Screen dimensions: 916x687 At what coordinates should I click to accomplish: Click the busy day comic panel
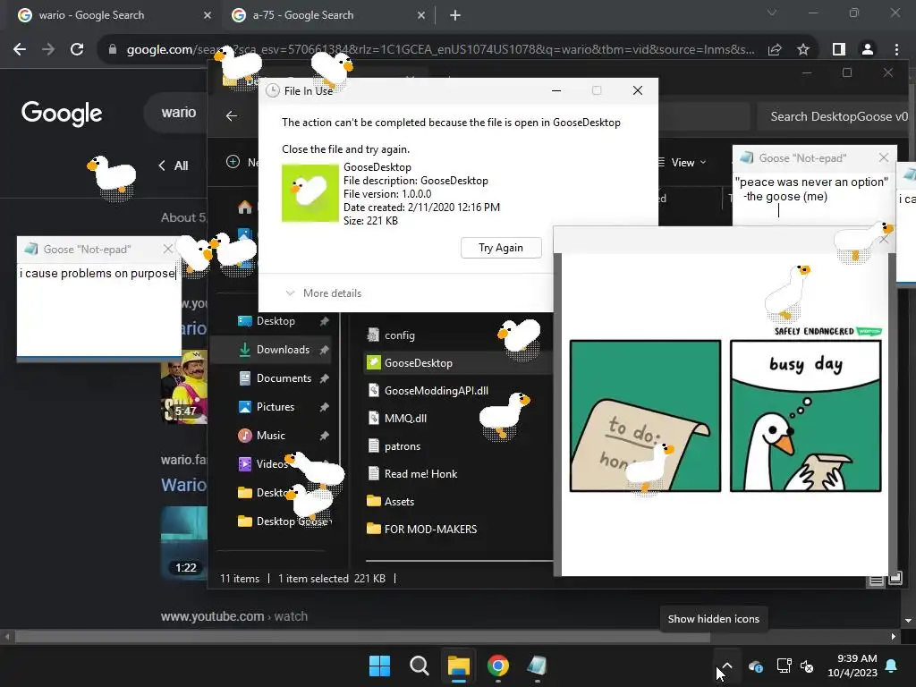[x=806, y=416]
